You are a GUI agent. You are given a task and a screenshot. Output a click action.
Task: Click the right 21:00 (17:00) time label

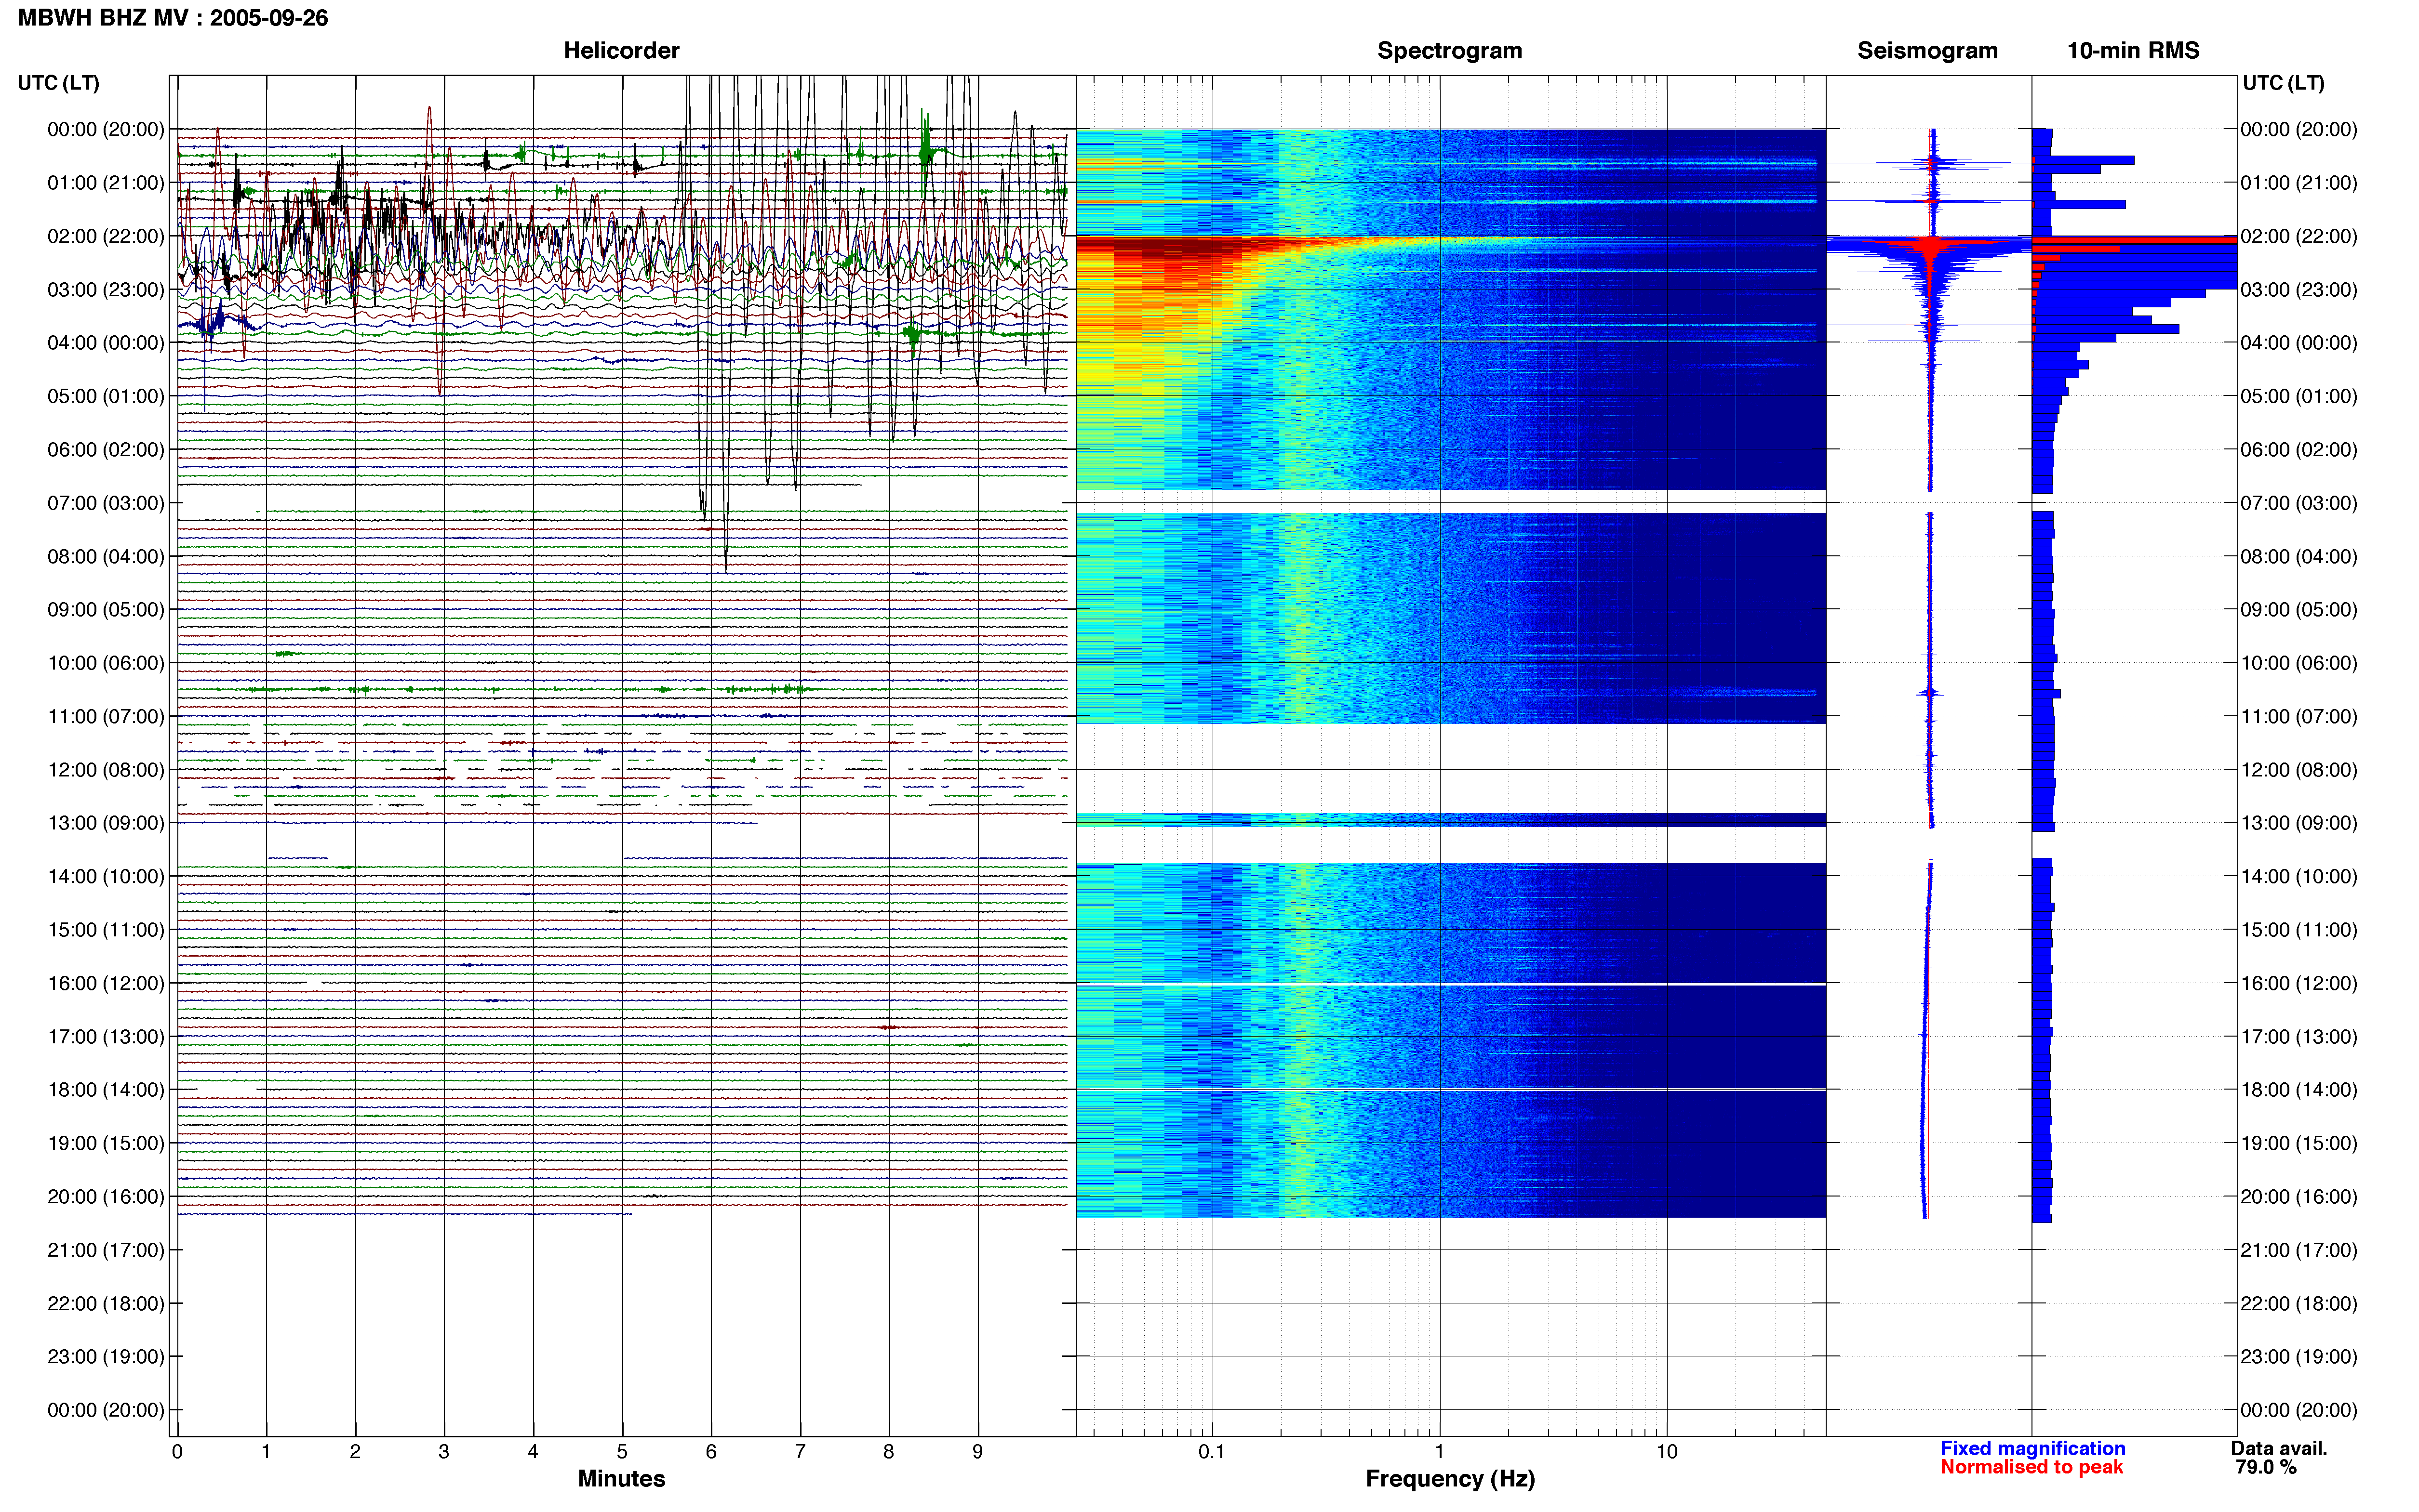point(2299,1250)
